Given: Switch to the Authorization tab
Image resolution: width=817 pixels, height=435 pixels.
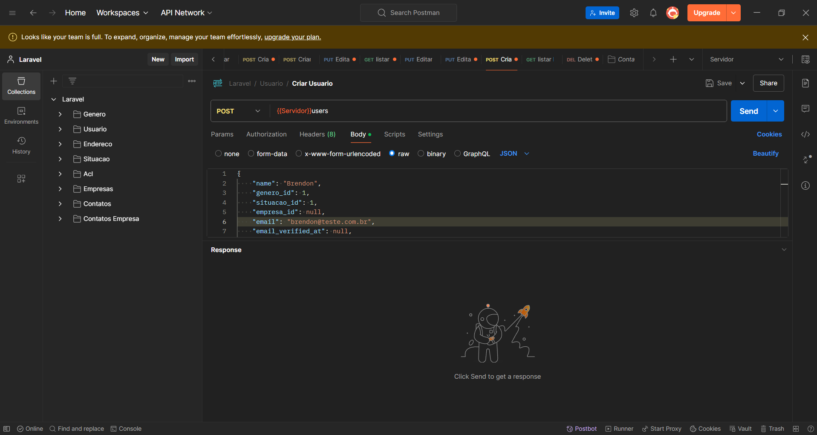Looking at the screenshot, I should point(266,134).
